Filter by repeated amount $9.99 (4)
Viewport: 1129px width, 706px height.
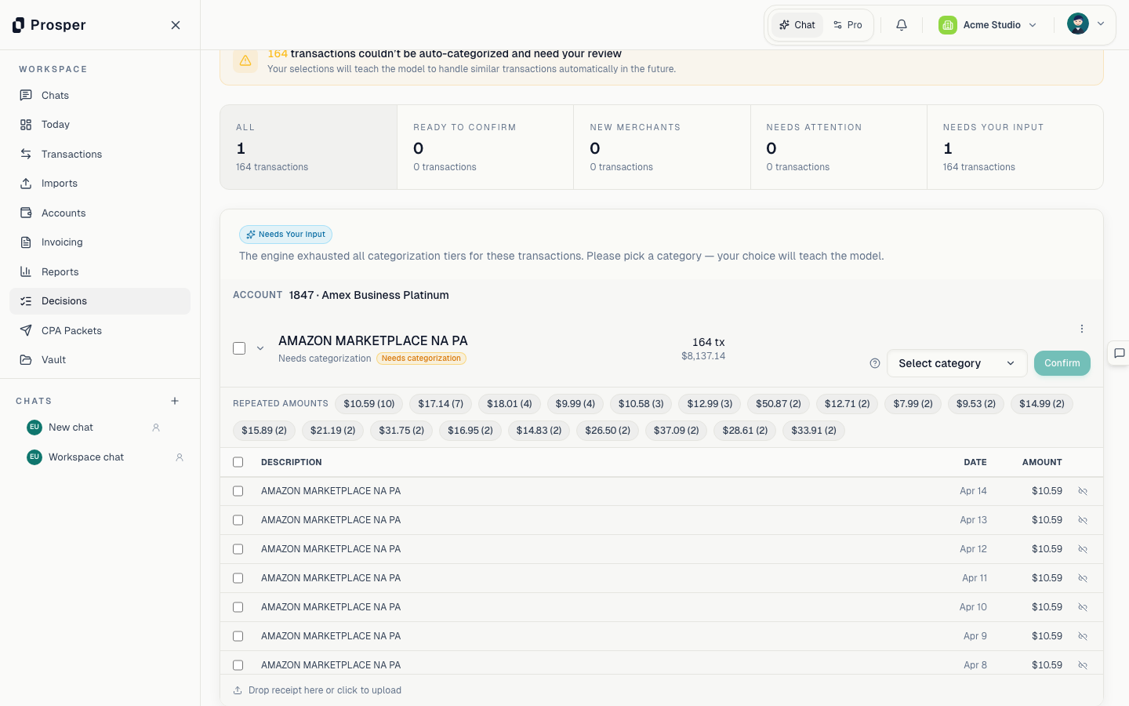pyautogui.click(x=575, y=404)
